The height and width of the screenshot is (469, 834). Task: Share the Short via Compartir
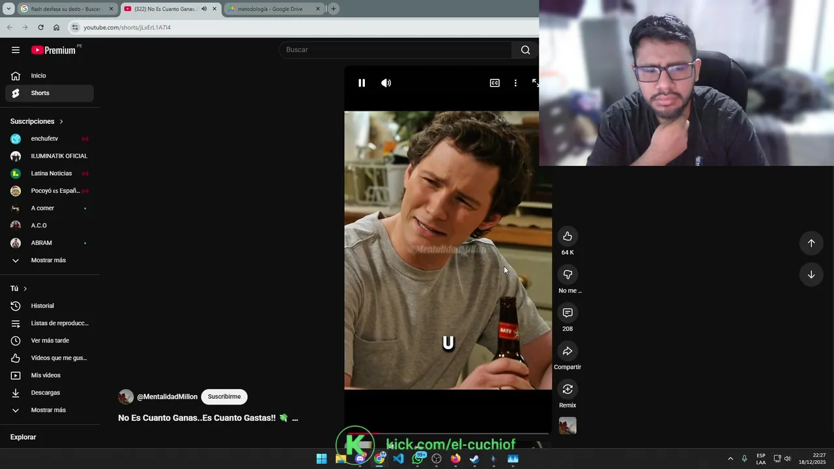pyautogui.click(x=568, y=351)
